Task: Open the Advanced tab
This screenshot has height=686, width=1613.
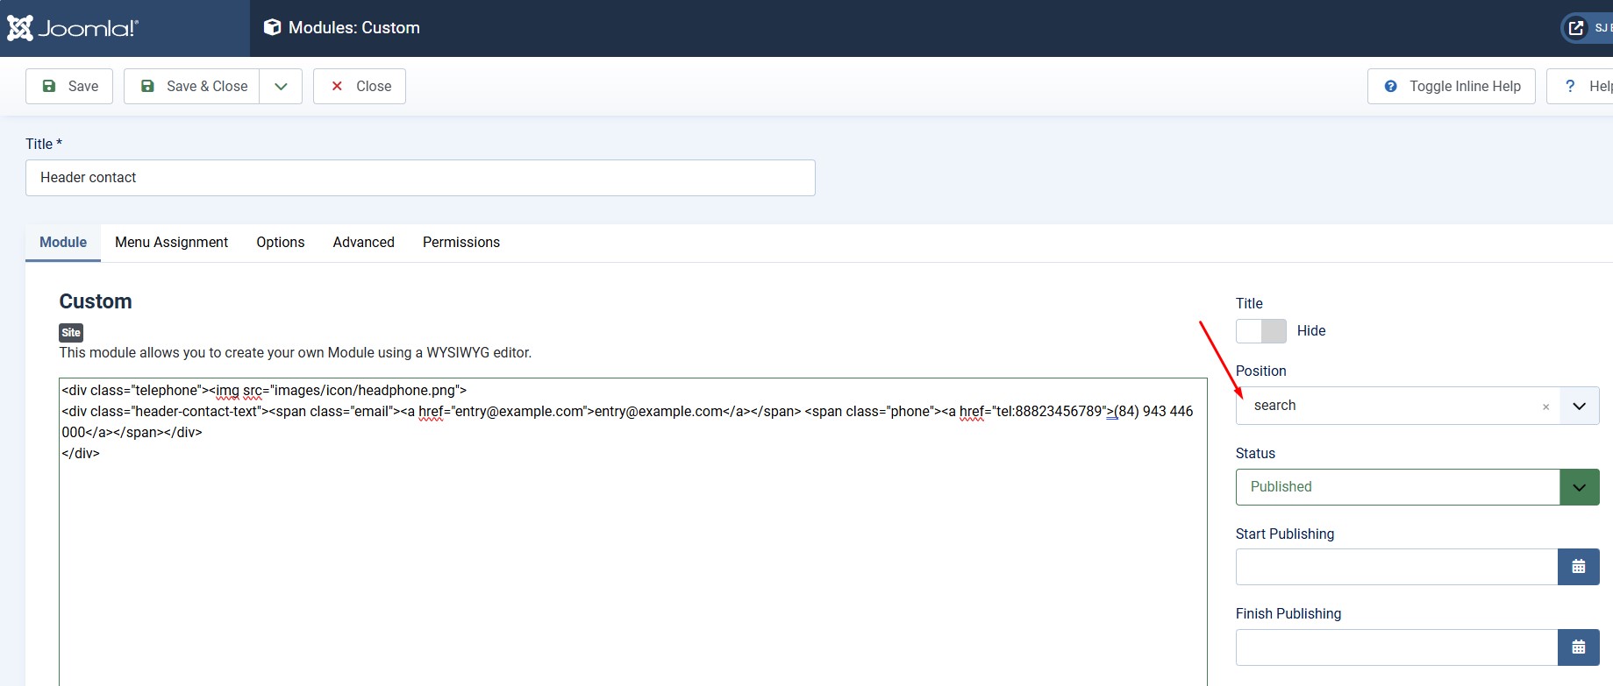Action: (363, 243)
